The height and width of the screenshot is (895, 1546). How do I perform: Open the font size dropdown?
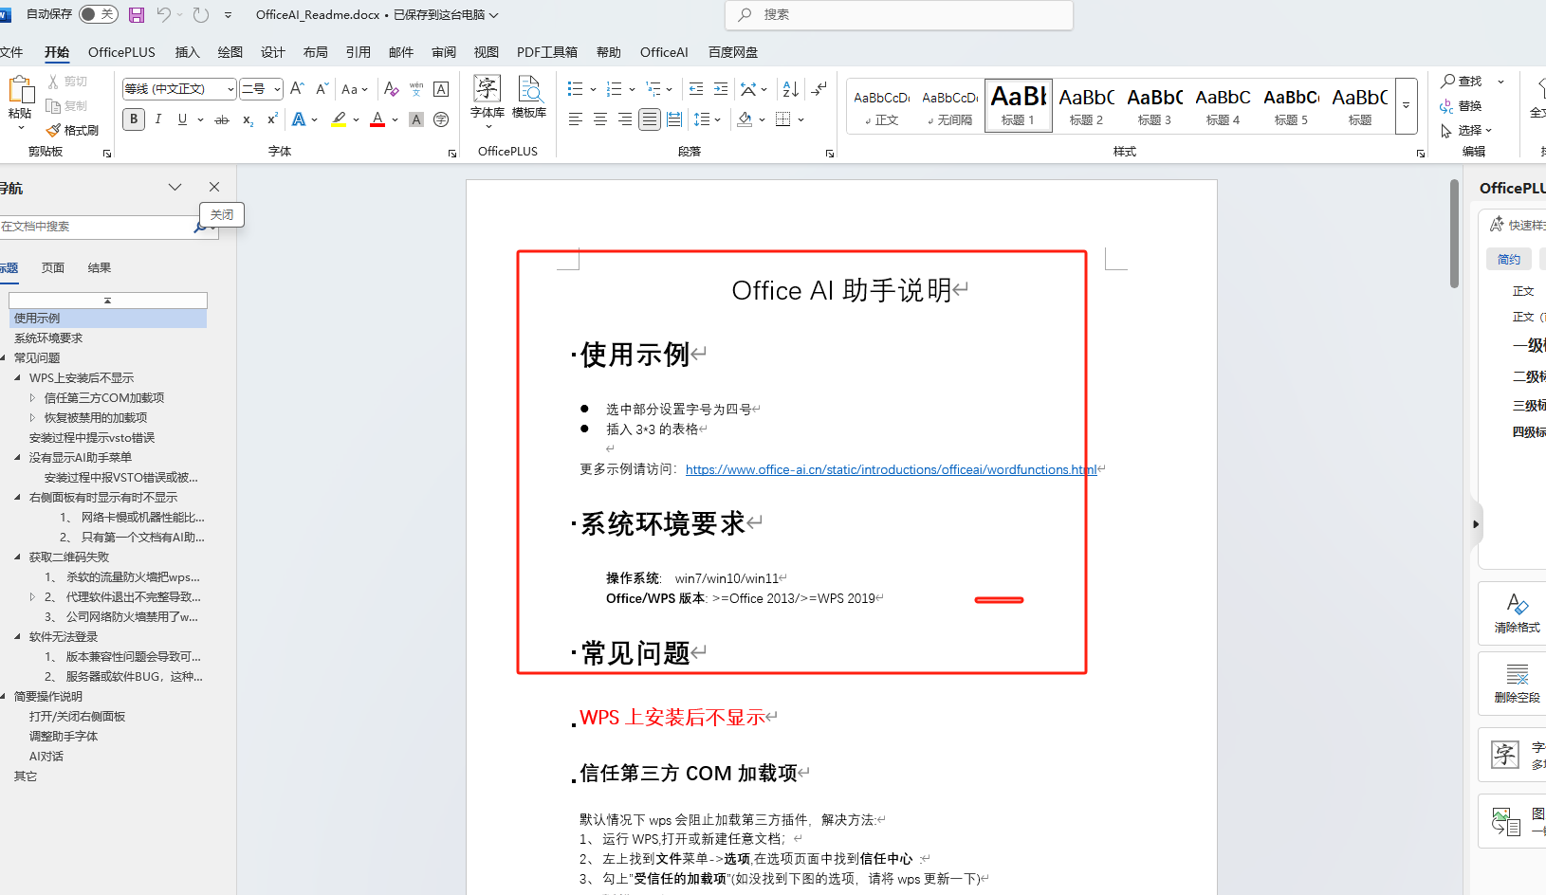(x=277, y=89)
